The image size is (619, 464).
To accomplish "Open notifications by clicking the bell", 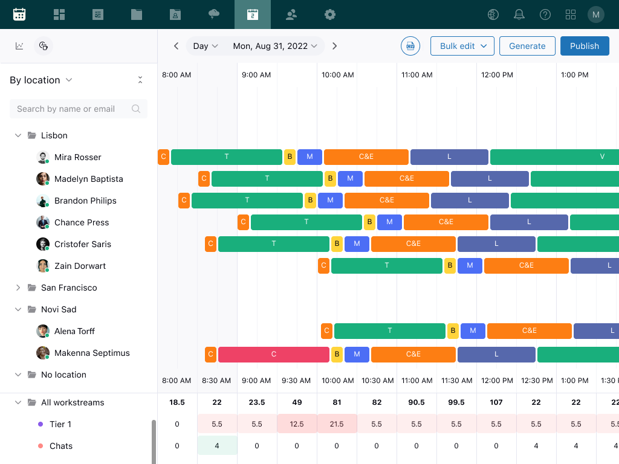I will [x=519, y=14].
